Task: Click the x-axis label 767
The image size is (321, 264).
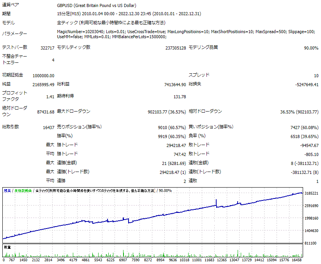Action: (12, 260)
